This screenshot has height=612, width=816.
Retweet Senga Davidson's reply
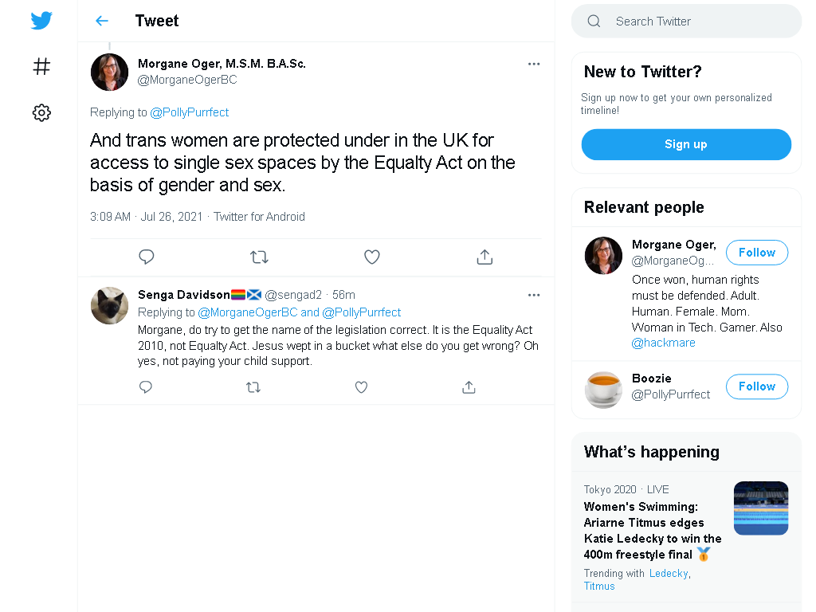[253, 387]
